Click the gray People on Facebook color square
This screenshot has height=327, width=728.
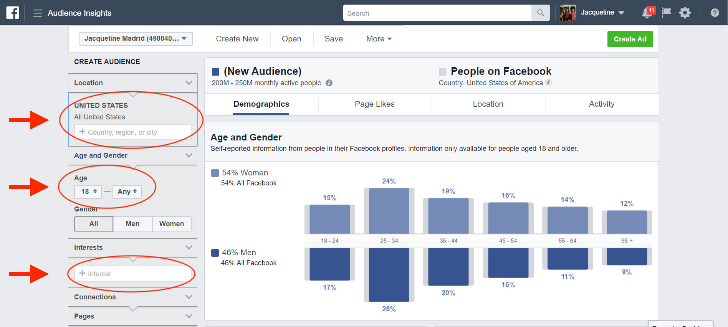pyautogui.click(x=442, y=71)
